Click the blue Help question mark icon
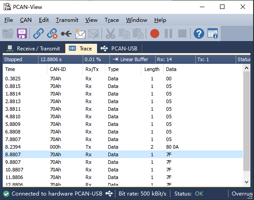This screenshot has width=254, height=200. pyautogui.click(x=199, y=33)
